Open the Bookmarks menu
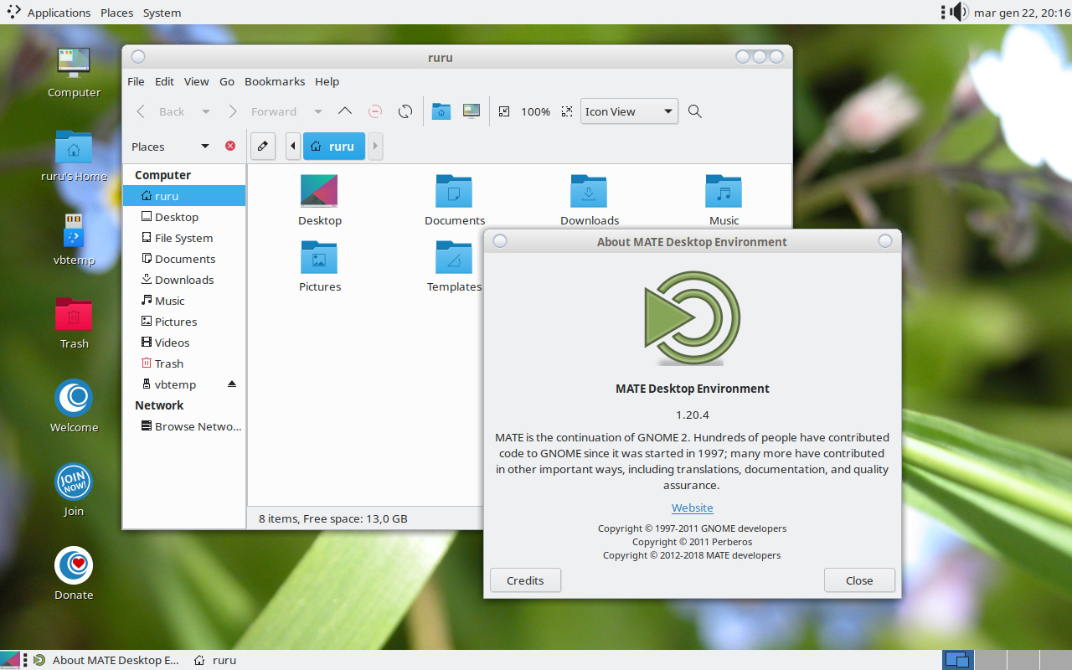The image size is (1072, 670). (275, 81)
